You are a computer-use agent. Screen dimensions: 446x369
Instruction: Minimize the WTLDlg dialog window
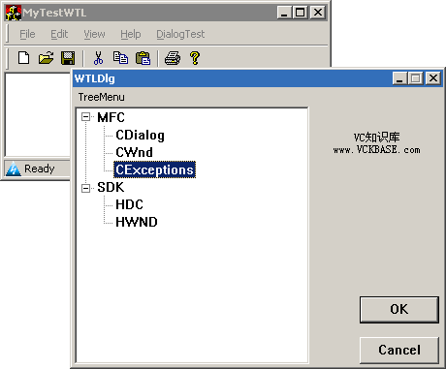pos(399,78)
